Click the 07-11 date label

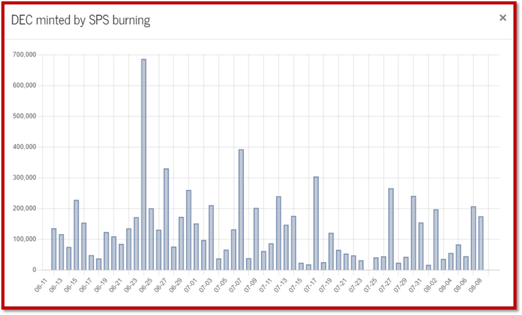click(x=265, y=285)
